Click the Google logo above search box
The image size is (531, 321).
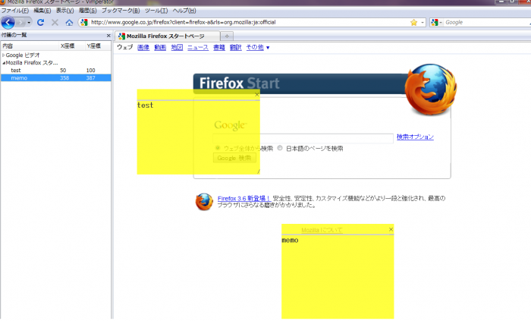231,125
